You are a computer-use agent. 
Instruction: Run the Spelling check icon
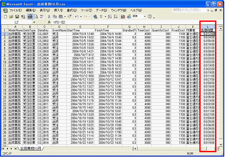click(x=42, y=17)
